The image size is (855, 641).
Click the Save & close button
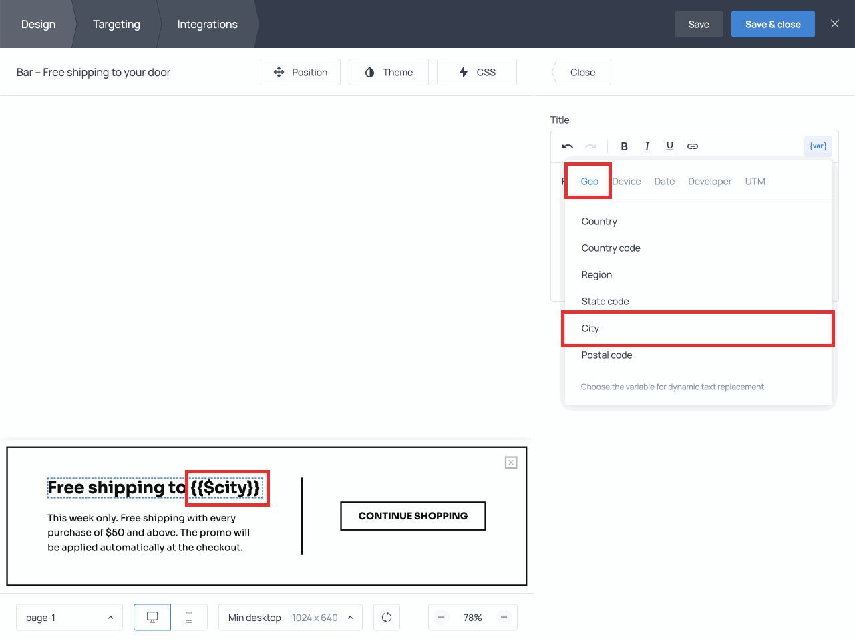(772, 24)
